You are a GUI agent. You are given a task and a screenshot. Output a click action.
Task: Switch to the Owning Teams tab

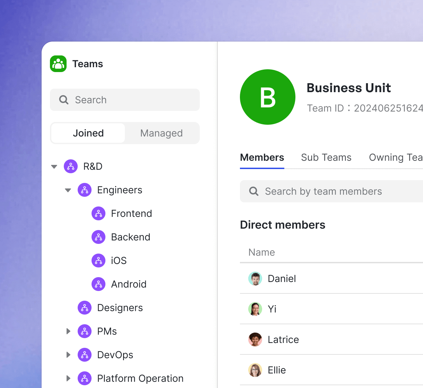[x=395, y=157]
